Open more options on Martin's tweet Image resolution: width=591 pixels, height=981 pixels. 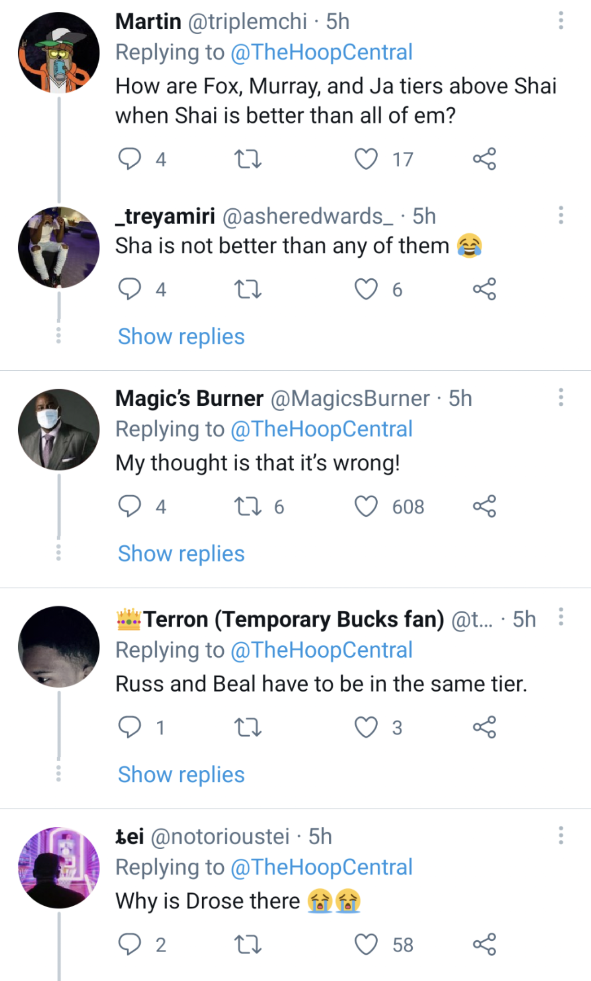coord(560,21)
